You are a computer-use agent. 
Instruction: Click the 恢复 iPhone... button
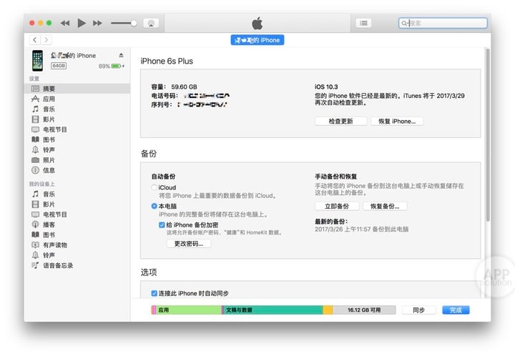[397, 121]
